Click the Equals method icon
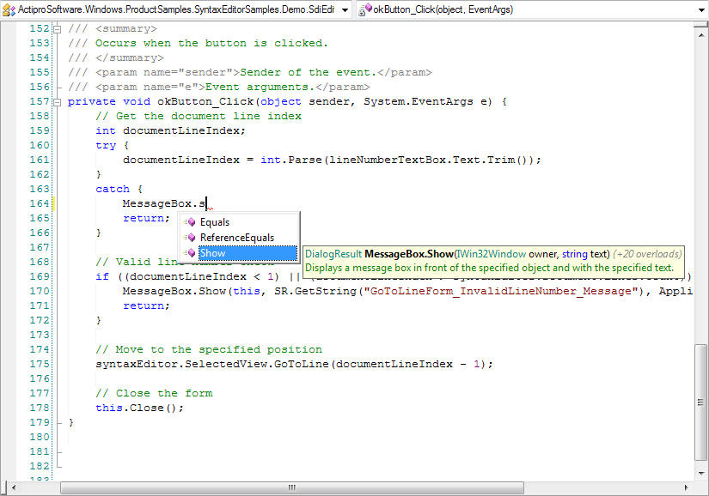This screenshot has width=709, height=496. click(x=190, y=222)
